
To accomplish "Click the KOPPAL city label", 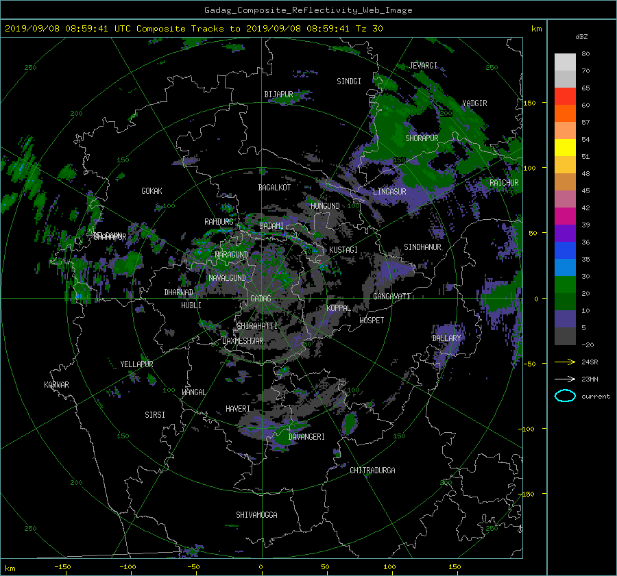I will click(339, 308).
